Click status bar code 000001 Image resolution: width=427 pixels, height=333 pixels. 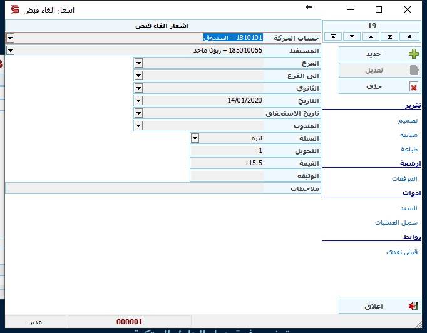130,322
